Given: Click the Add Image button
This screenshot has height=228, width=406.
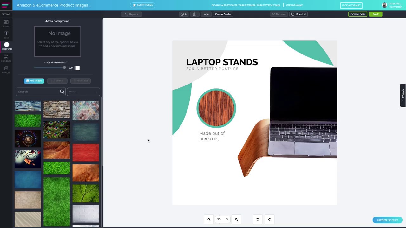Looking at the screenshot, I should (x=34, y=80).
